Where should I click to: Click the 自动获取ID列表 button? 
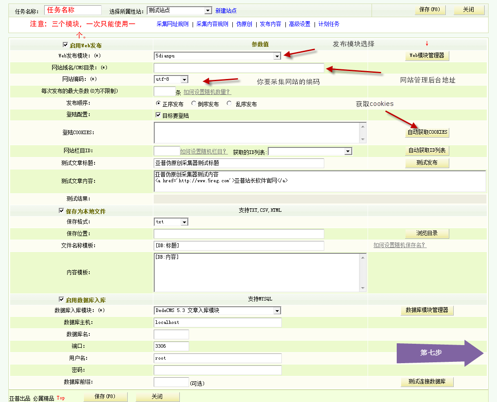[x=427, y=150]
